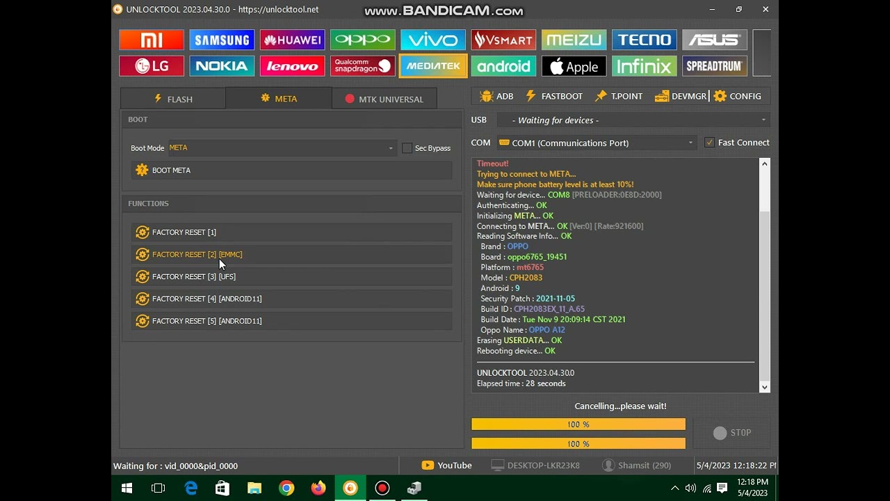This screenshot has width=890, height=501.
Task: Open the CONFIG settings
Action: point(738,96)
